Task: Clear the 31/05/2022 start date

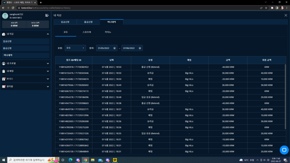Action: click(115, 48)
